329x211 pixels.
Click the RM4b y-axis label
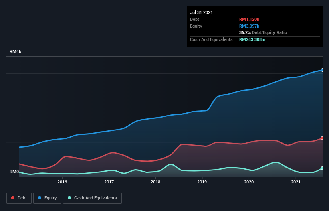[x=15, y=51]
